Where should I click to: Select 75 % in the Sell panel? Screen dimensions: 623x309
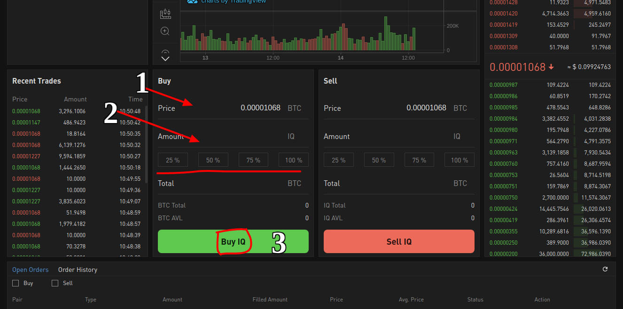419,160
